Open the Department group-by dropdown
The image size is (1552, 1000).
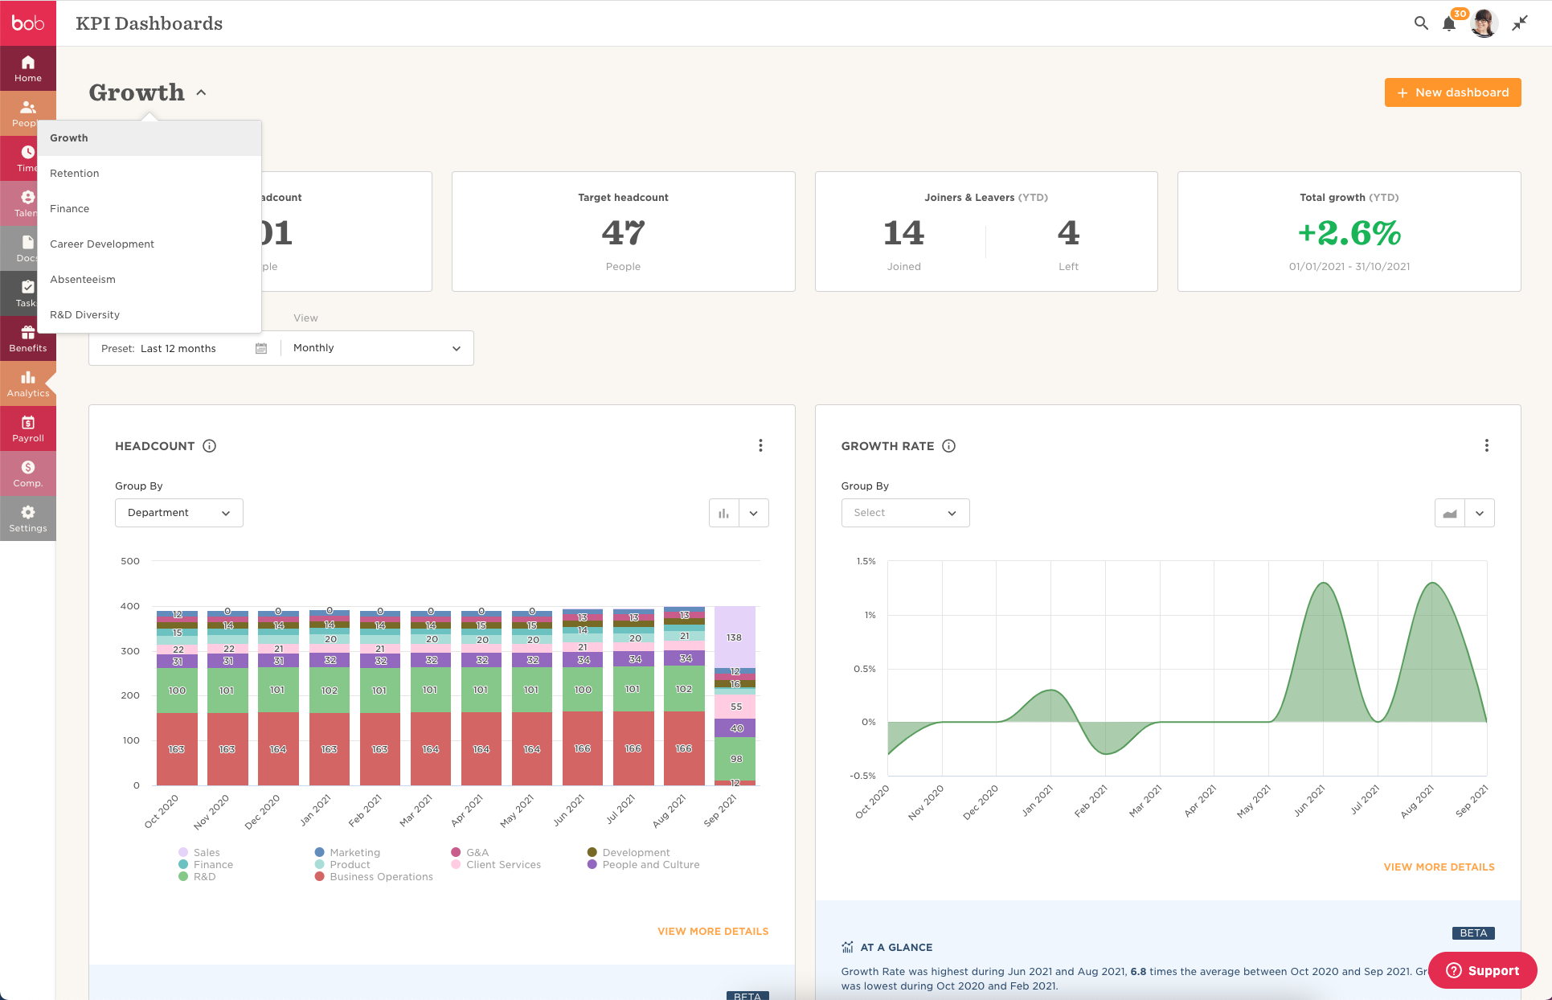click(178, 513)
